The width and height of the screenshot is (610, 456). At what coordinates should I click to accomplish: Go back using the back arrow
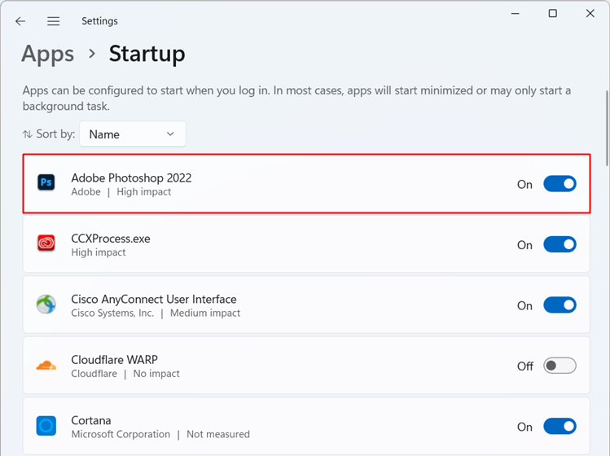pos(20,21)
